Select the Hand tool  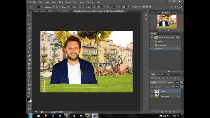click(x=29, y=89)
